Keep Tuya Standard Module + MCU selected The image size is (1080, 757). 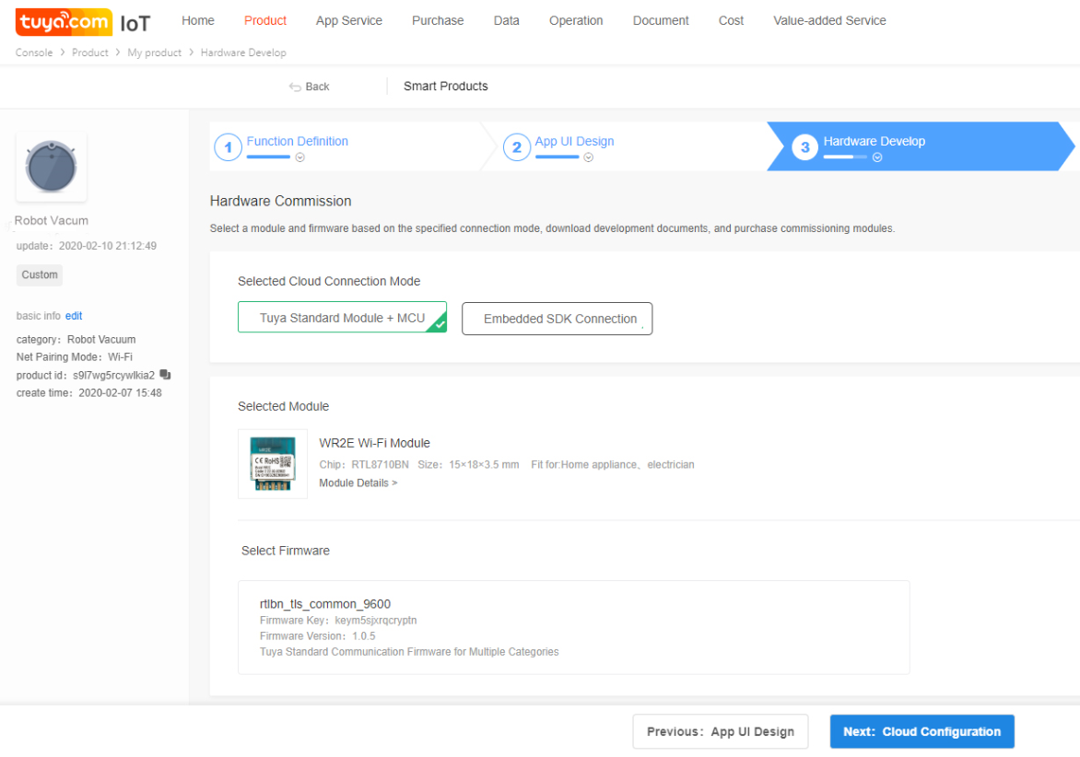point(342,318)
